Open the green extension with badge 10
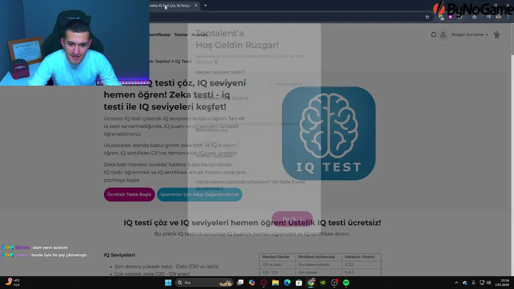 (441, 17)
